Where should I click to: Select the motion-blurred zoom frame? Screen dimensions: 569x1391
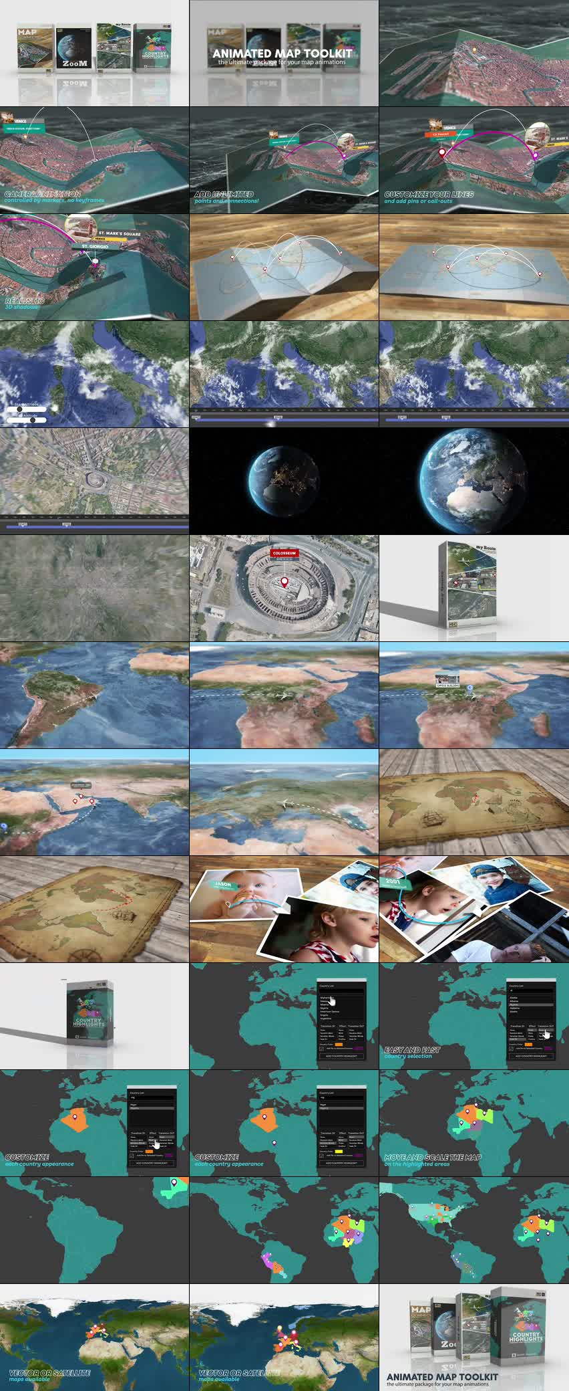point(94,588)
